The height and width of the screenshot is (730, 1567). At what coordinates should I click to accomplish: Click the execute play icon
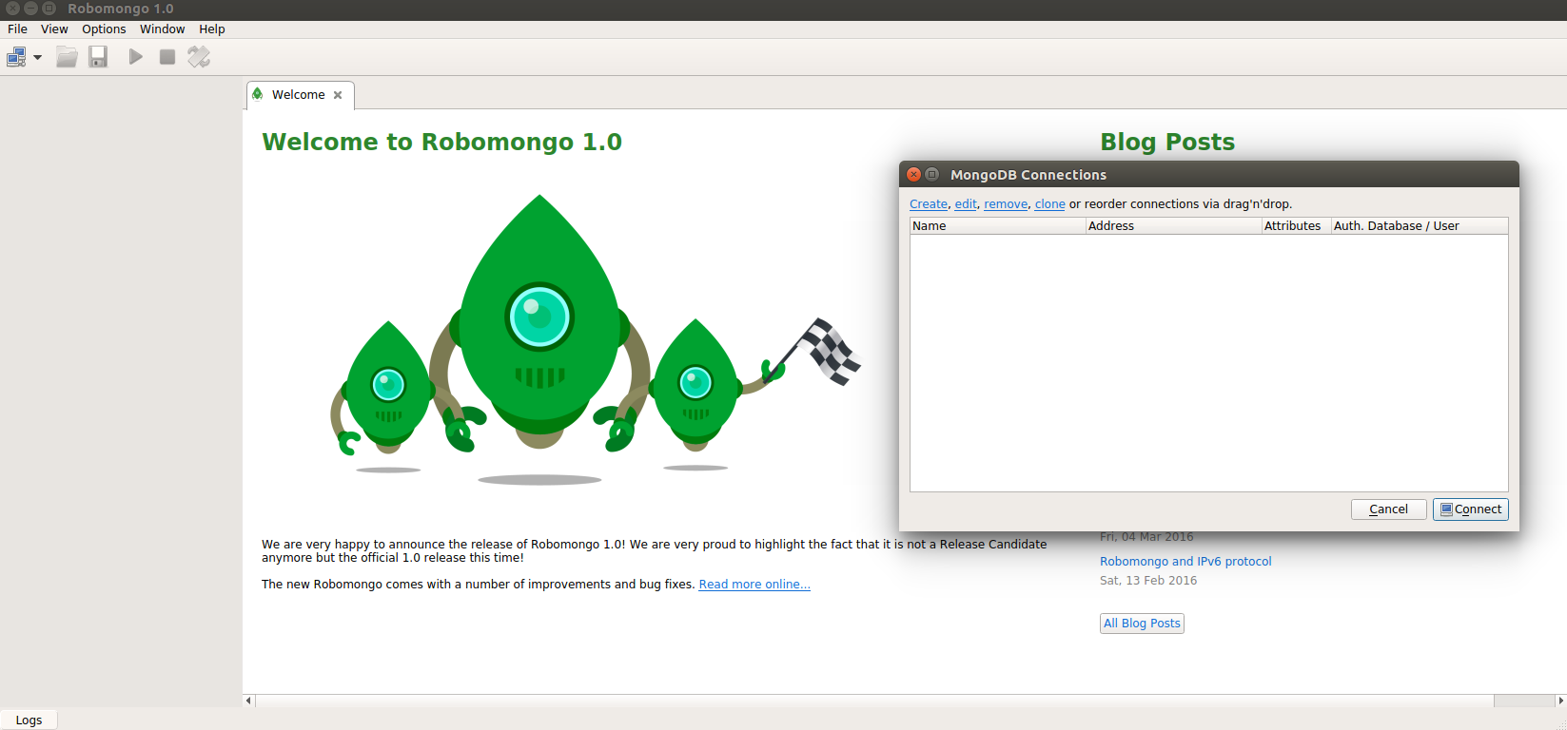pyautogui.click(x=136, y=57)
